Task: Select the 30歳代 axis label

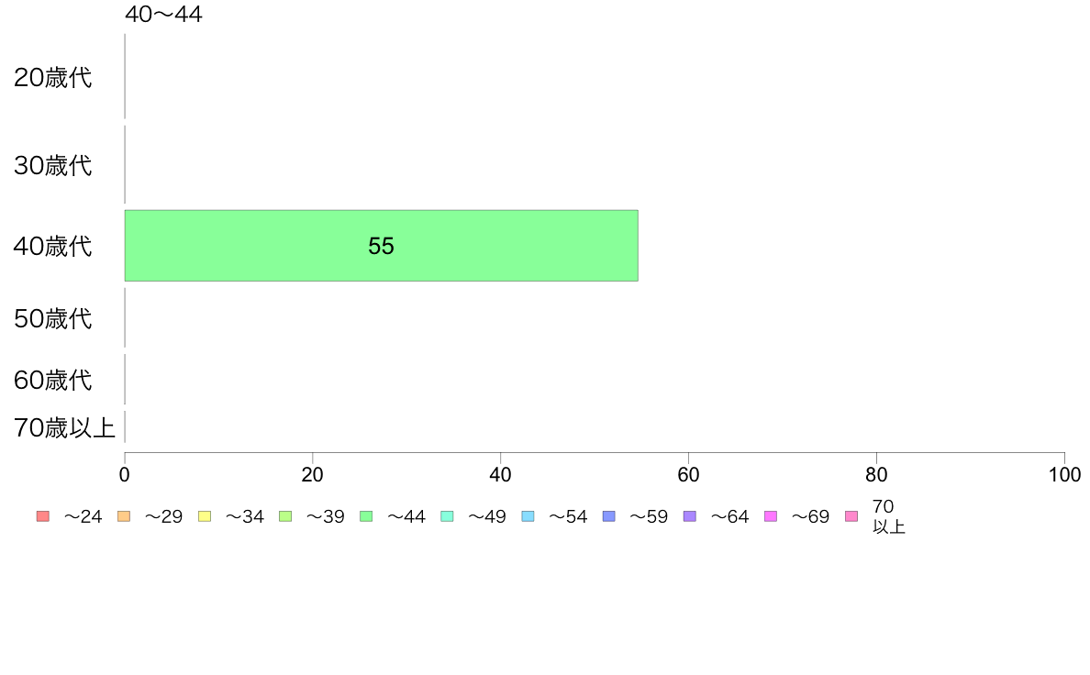Action: 53,165
